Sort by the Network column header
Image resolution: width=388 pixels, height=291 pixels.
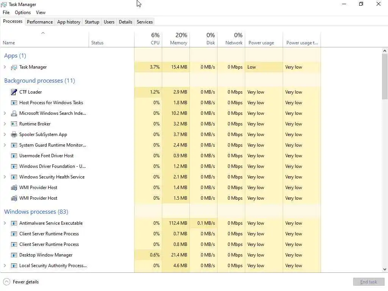click(x=232, y=39)
